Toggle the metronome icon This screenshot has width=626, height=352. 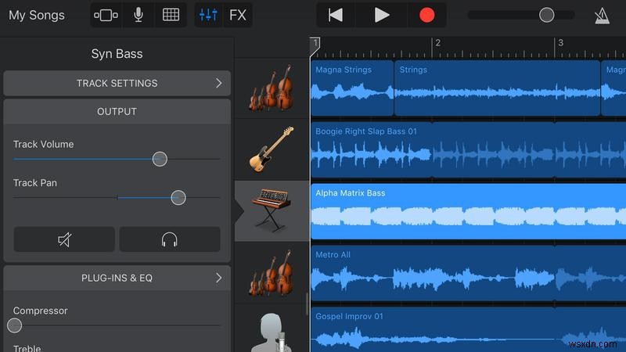[x=602, y=16]
